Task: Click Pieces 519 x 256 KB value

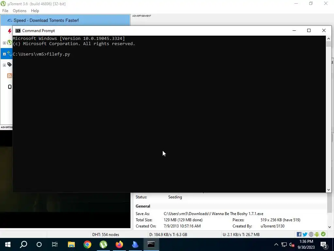Action: [x=280, y=220]
